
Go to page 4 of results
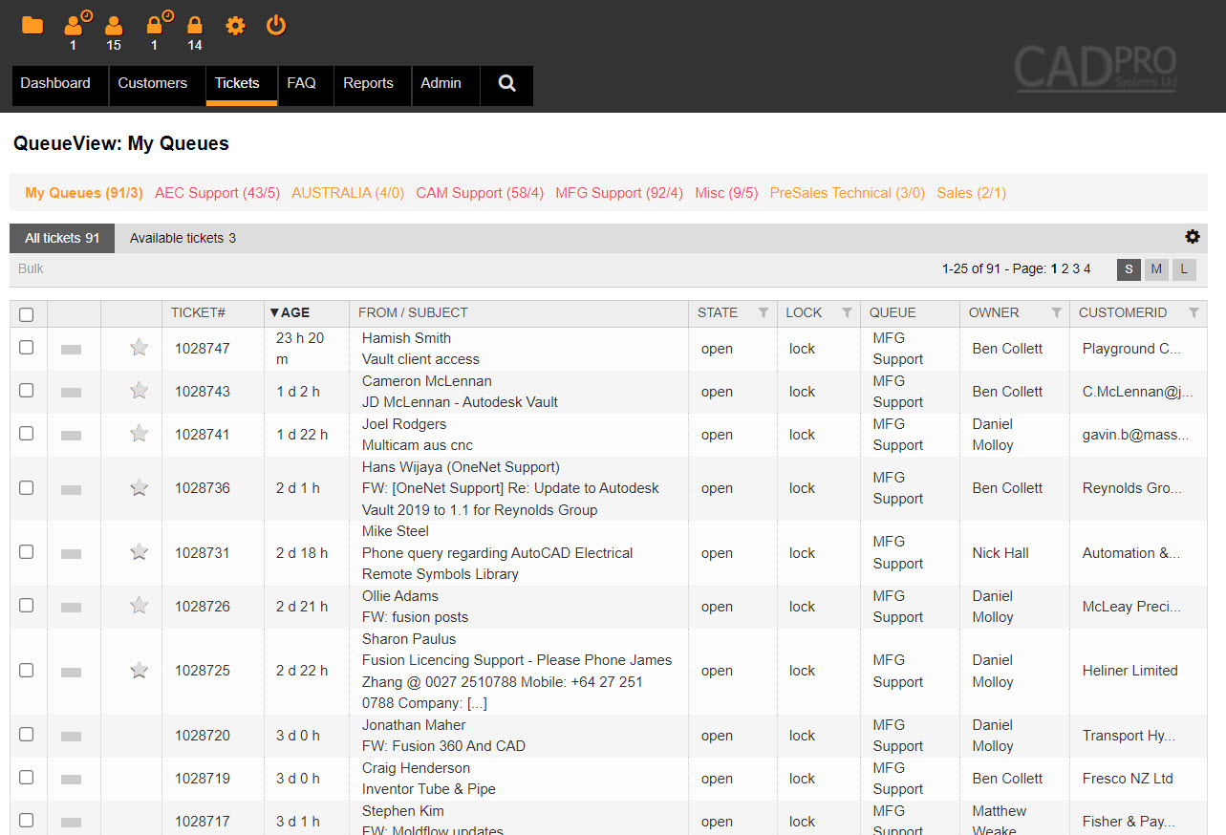pos(1086,268)
